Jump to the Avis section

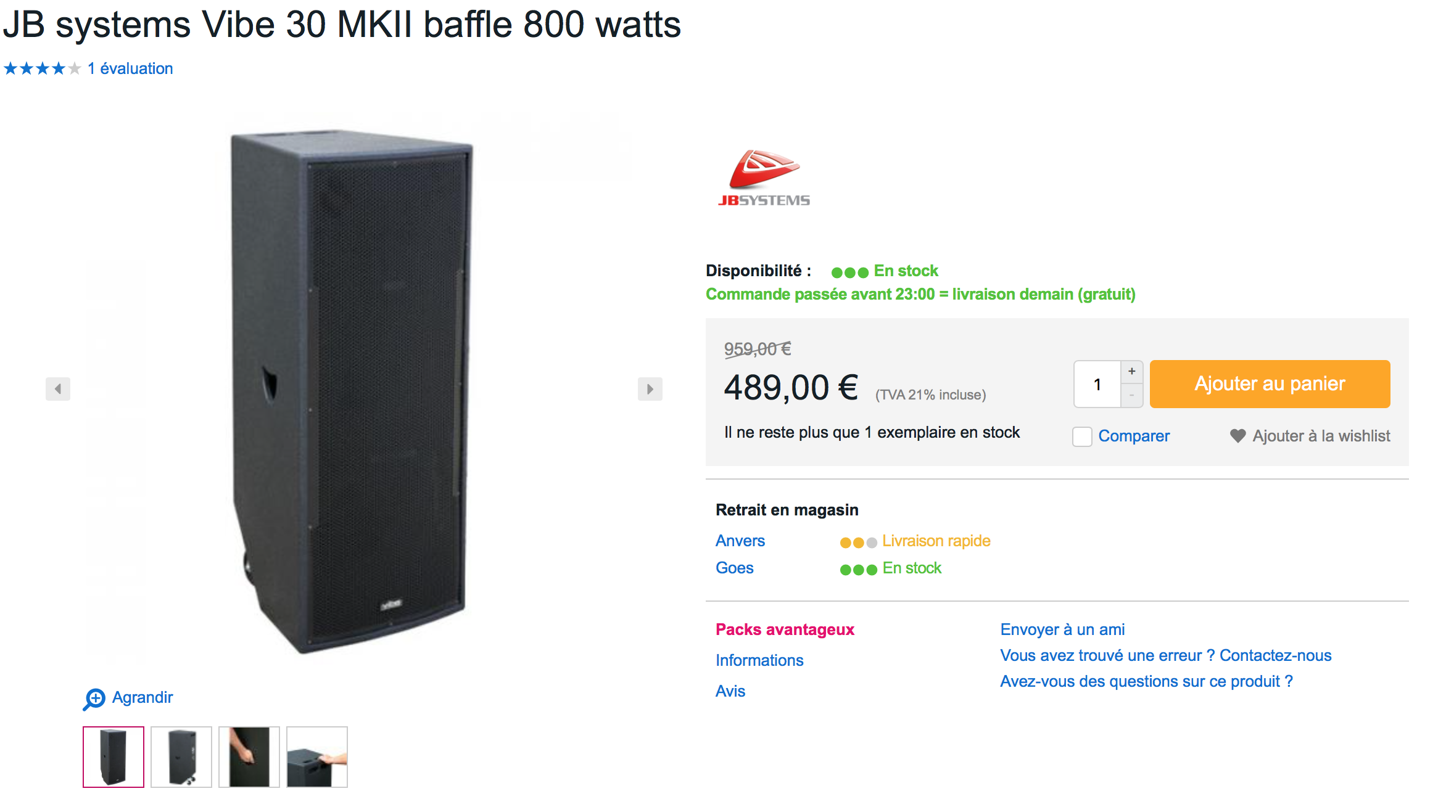(730, 691)
